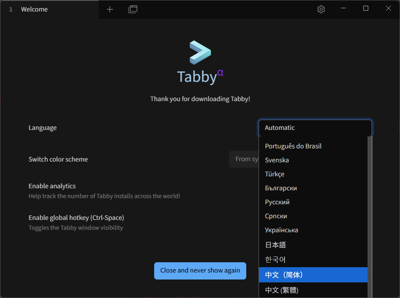Viewport: 400px width, 298px height.
Task: Close the Tabby window
Action: coord(388,8)
